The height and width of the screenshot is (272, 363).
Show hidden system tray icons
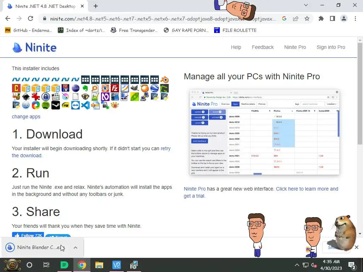[x=297, y=265]
